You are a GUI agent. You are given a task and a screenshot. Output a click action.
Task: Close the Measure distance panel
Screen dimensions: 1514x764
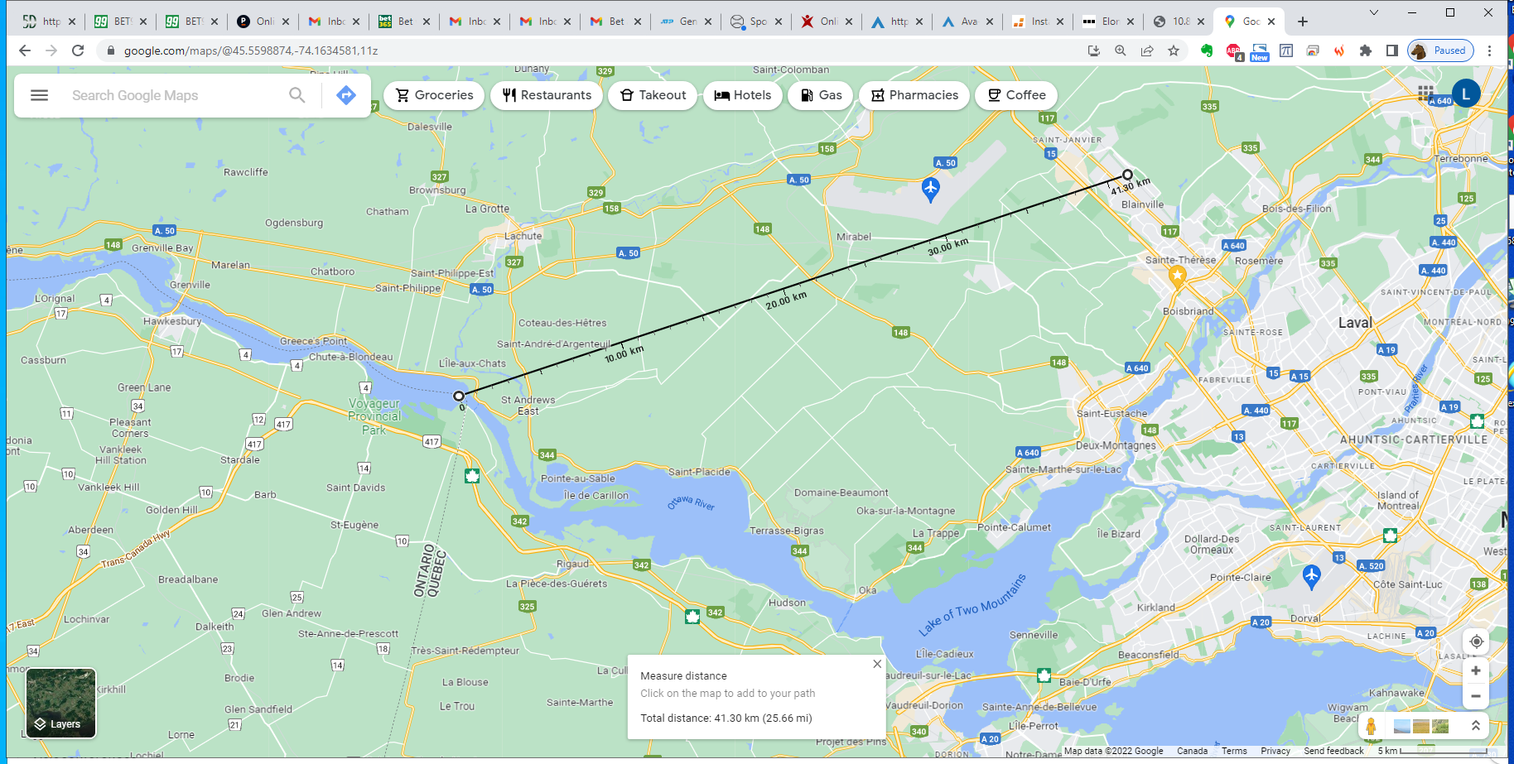pos(877,664)
